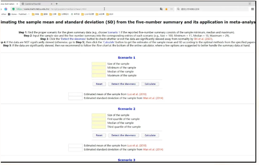Image resolution: width=259 pixels, height=165 pixels.
Task: Click the Scenario 1 link in Step 1
Action: (x=114, y=32)
